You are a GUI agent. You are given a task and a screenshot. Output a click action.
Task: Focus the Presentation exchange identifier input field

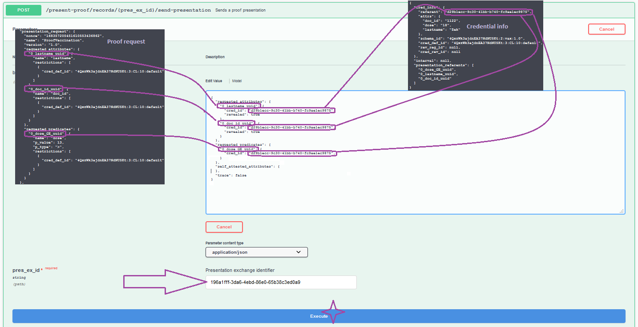281,282
